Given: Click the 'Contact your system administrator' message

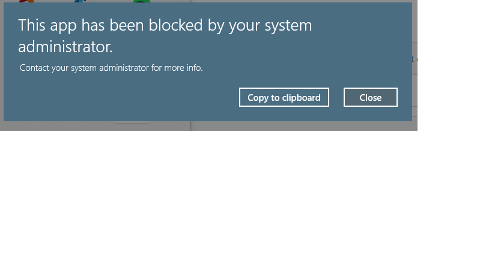Looking at the screenshot, I should pos(111,68).
